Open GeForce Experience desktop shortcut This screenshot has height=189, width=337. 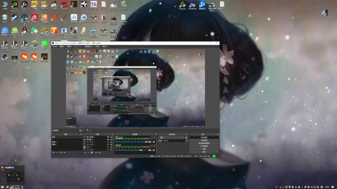click(15, 6)
